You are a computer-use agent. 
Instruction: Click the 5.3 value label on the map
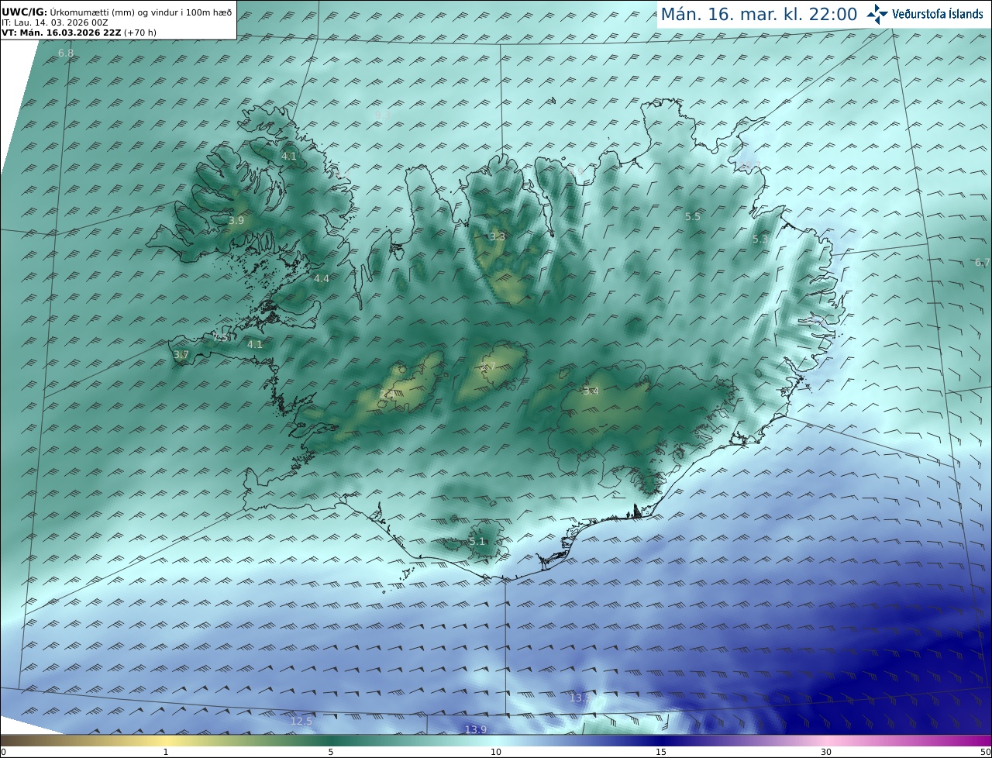759,239
